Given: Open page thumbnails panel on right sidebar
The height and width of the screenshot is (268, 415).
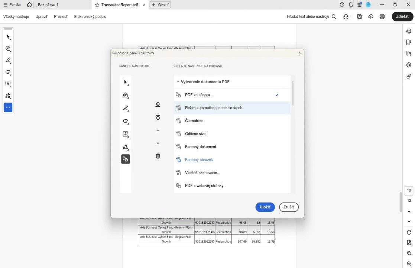Looking at the screenshot, I should 409,54.
